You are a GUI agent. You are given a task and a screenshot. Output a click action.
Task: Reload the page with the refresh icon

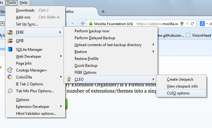pyautogui.click(x=193, y=24)
